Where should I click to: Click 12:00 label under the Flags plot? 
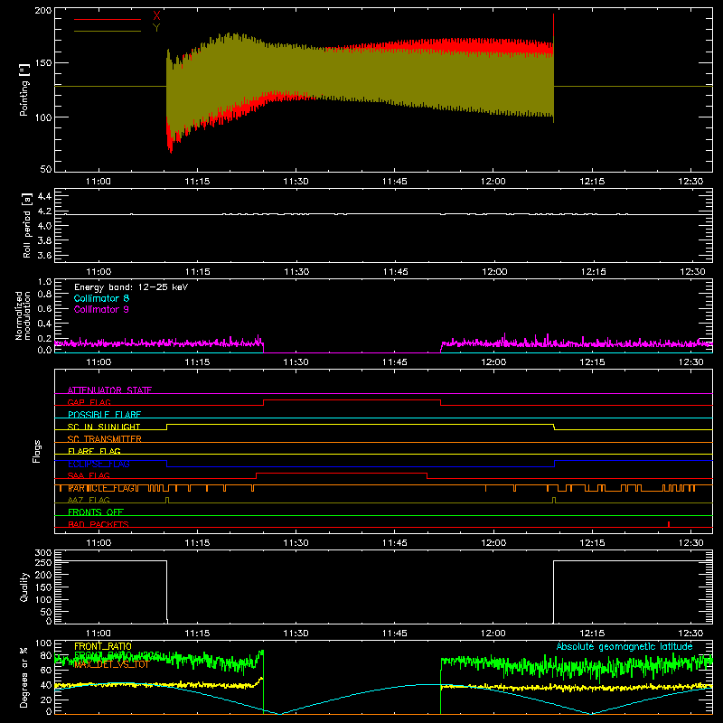493,543
